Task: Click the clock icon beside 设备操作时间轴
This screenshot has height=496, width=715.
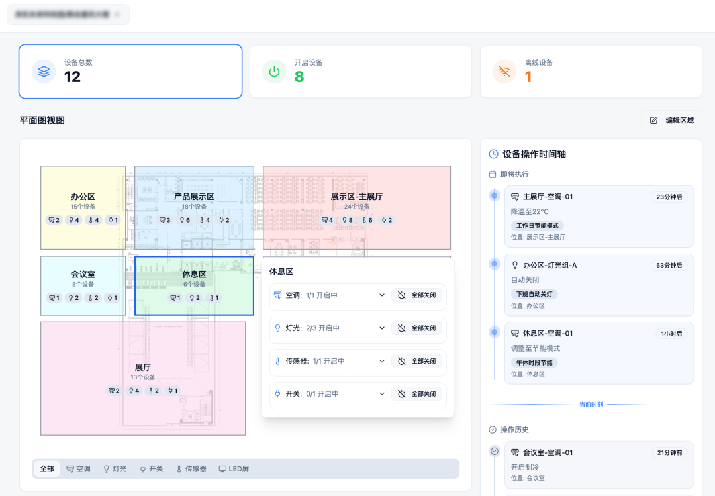Action: click(493, 154)
